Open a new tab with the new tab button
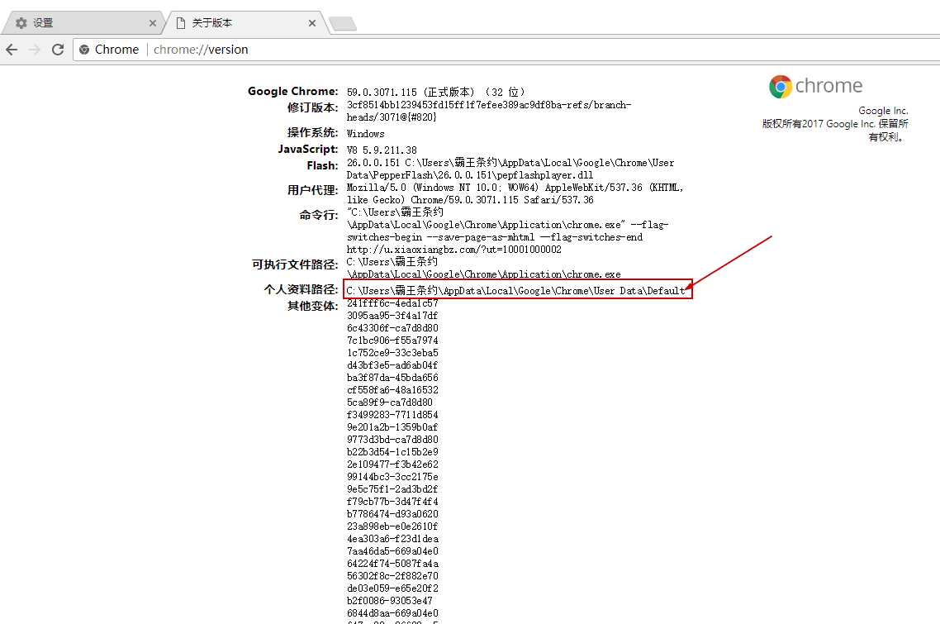Screen dimensions: 940x624 (343, 23)
